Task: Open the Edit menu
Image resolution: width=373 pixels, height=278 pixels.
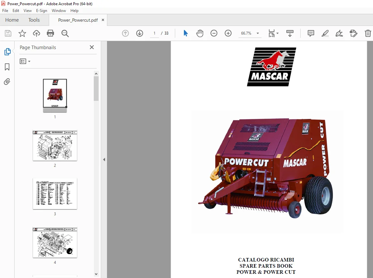Action: pyautogui.click(x=16, y=11)
